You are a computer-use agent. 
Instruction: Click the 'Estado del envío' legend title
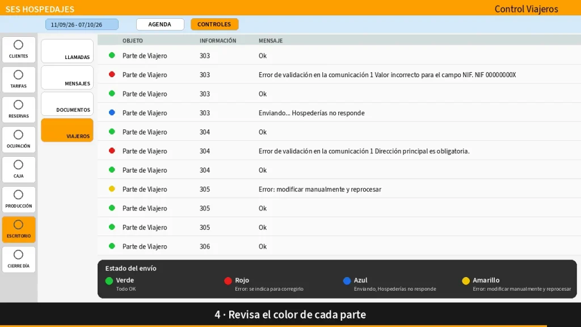[131, 269]
